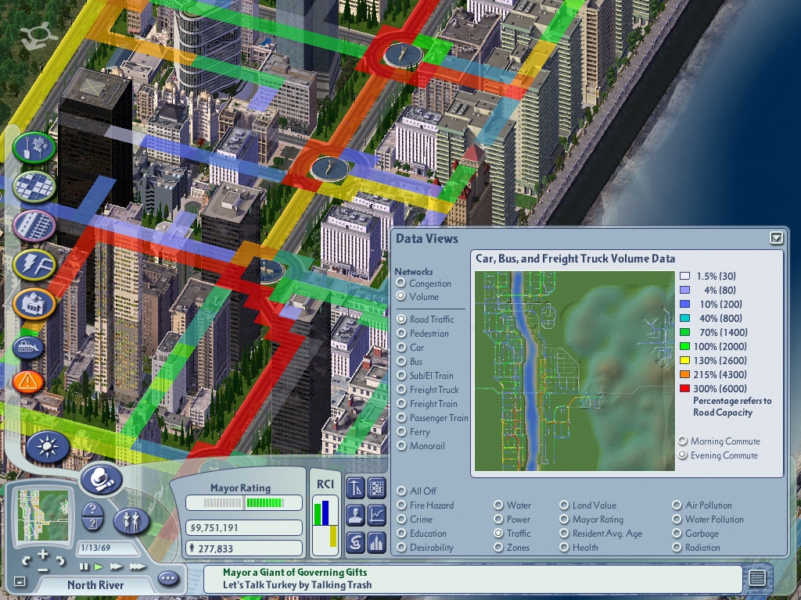Open the graphs panel (line chart icon)
This screenshot has height=600, width=801.
click(376, 515)
